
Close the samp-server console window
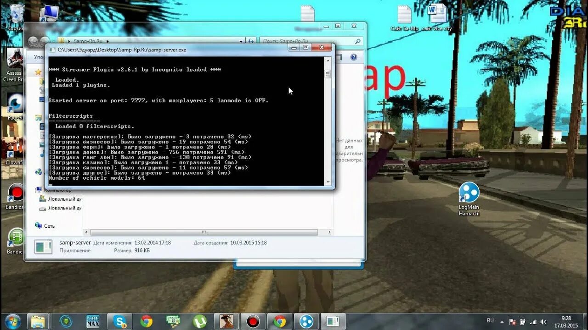322,47
